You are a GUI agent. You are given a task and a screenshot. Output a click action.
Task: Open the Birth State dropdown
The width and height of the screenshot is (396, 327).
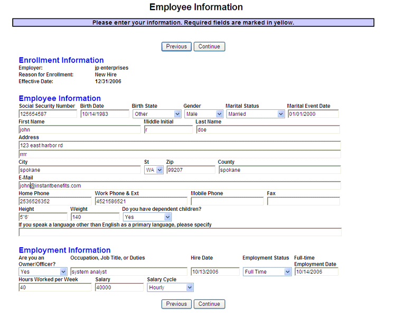pos(157,114)
